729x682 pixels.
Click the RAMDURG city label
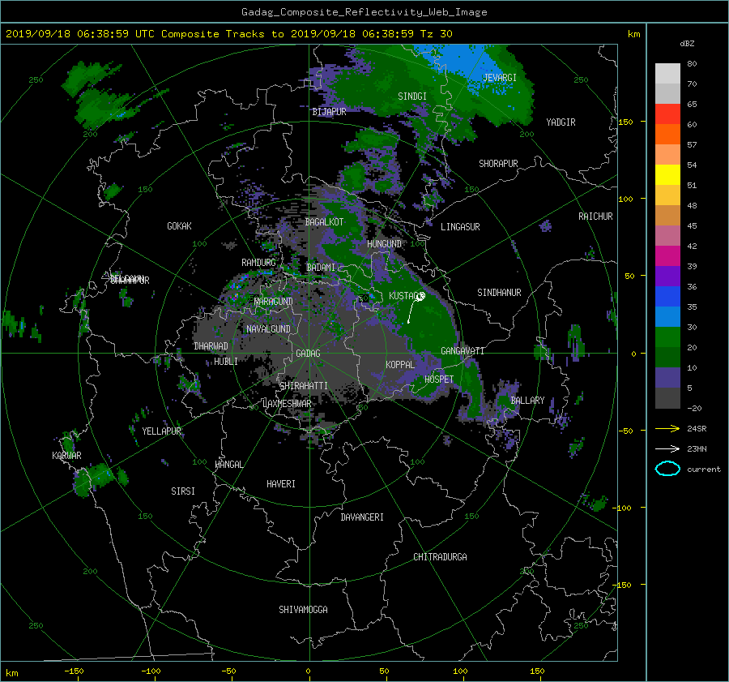click(258, 263)
